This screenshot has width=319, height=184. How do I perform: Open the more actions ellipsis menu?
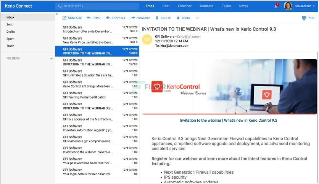pos(197,18)
